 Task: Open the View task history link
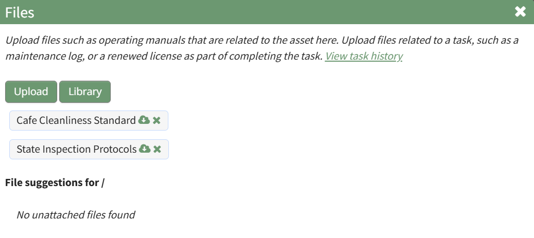pyautogui.click(x=364, y=56)
